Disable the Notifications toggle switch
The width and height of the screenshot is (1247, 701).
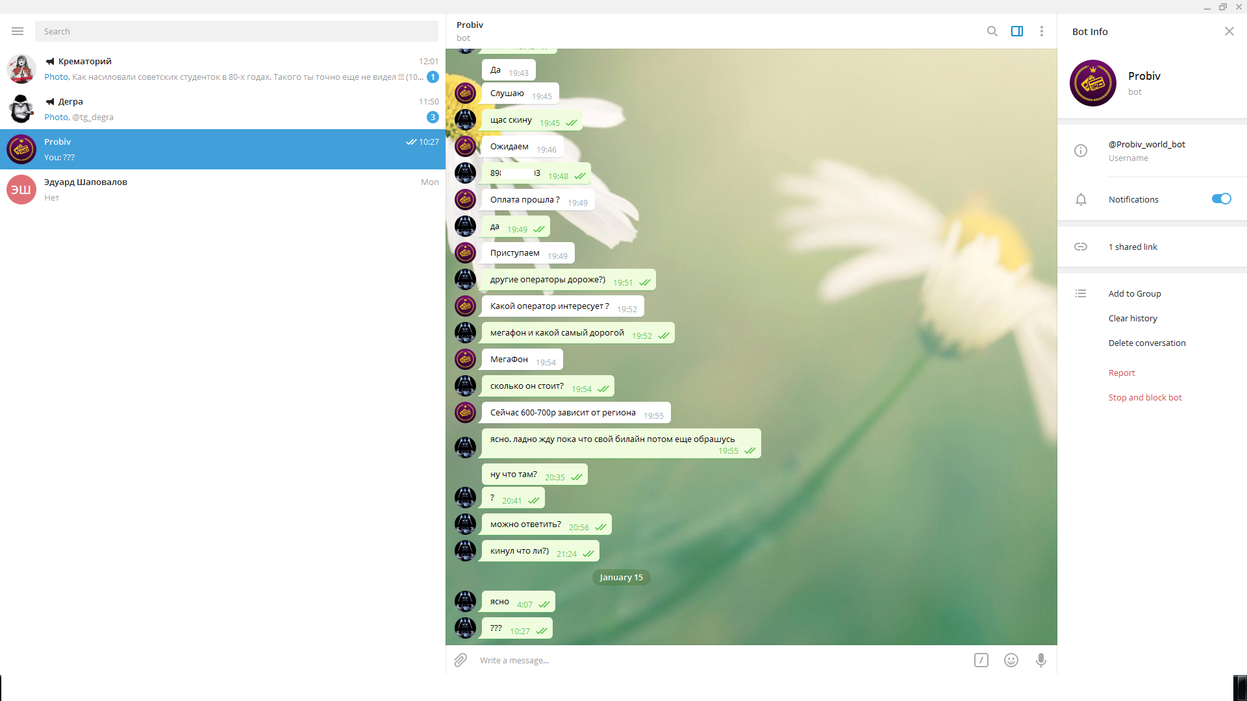[1221, 199]
